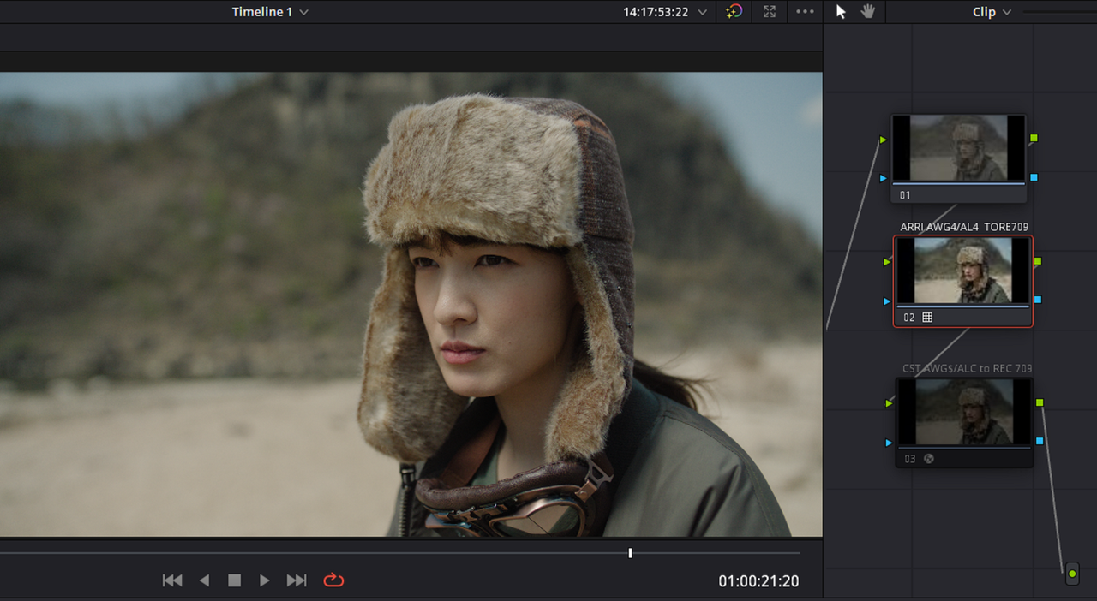The height and width of the screenshot is (601, 1097).
Task: Stop playback with the stop button
Action: (x=234, y=580)
